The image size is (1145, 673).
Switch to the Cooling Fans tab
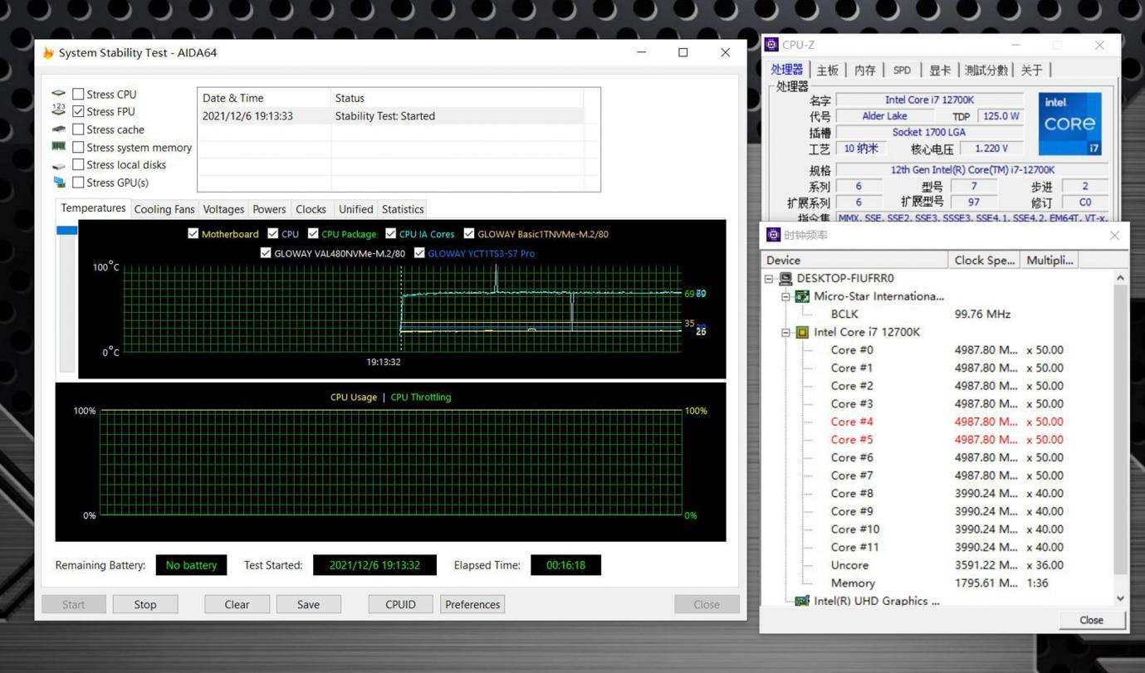coord(164,209)
